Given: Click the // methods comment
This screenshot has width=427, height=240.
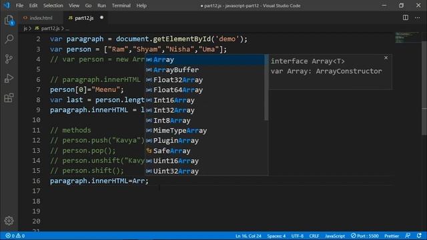Looking at the screenshot, I should pos(70,131).
